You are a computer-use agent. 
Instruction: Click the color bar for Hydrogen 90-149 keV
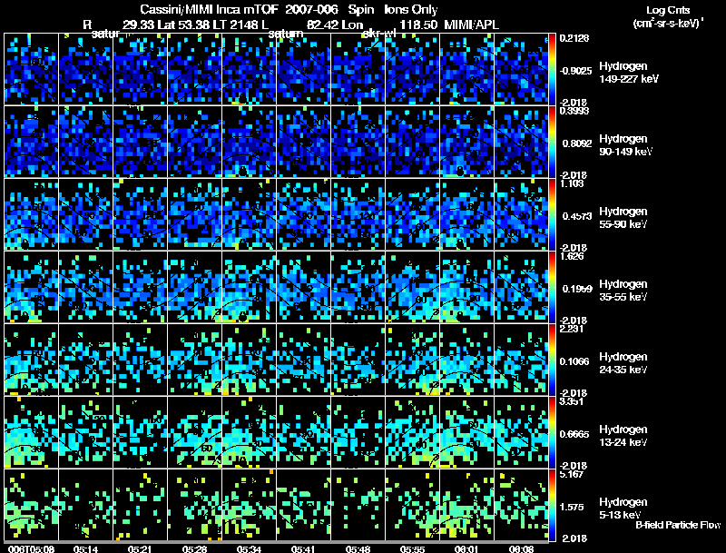[x=552, y=142]
